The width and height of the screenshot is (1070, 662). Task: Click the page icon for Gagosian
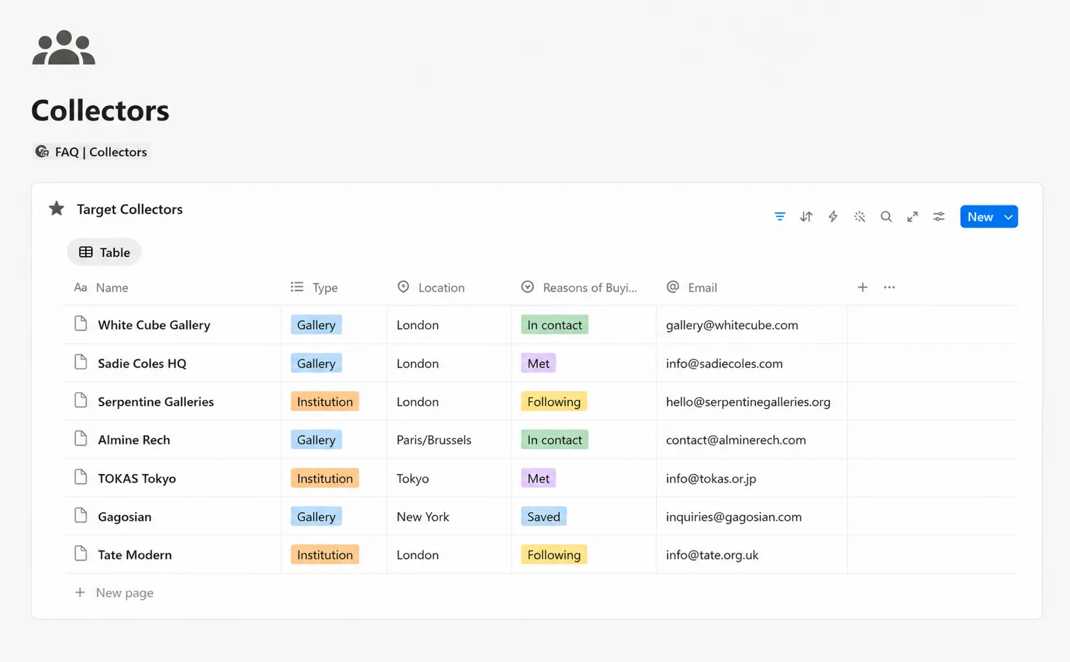pos(81,516)
